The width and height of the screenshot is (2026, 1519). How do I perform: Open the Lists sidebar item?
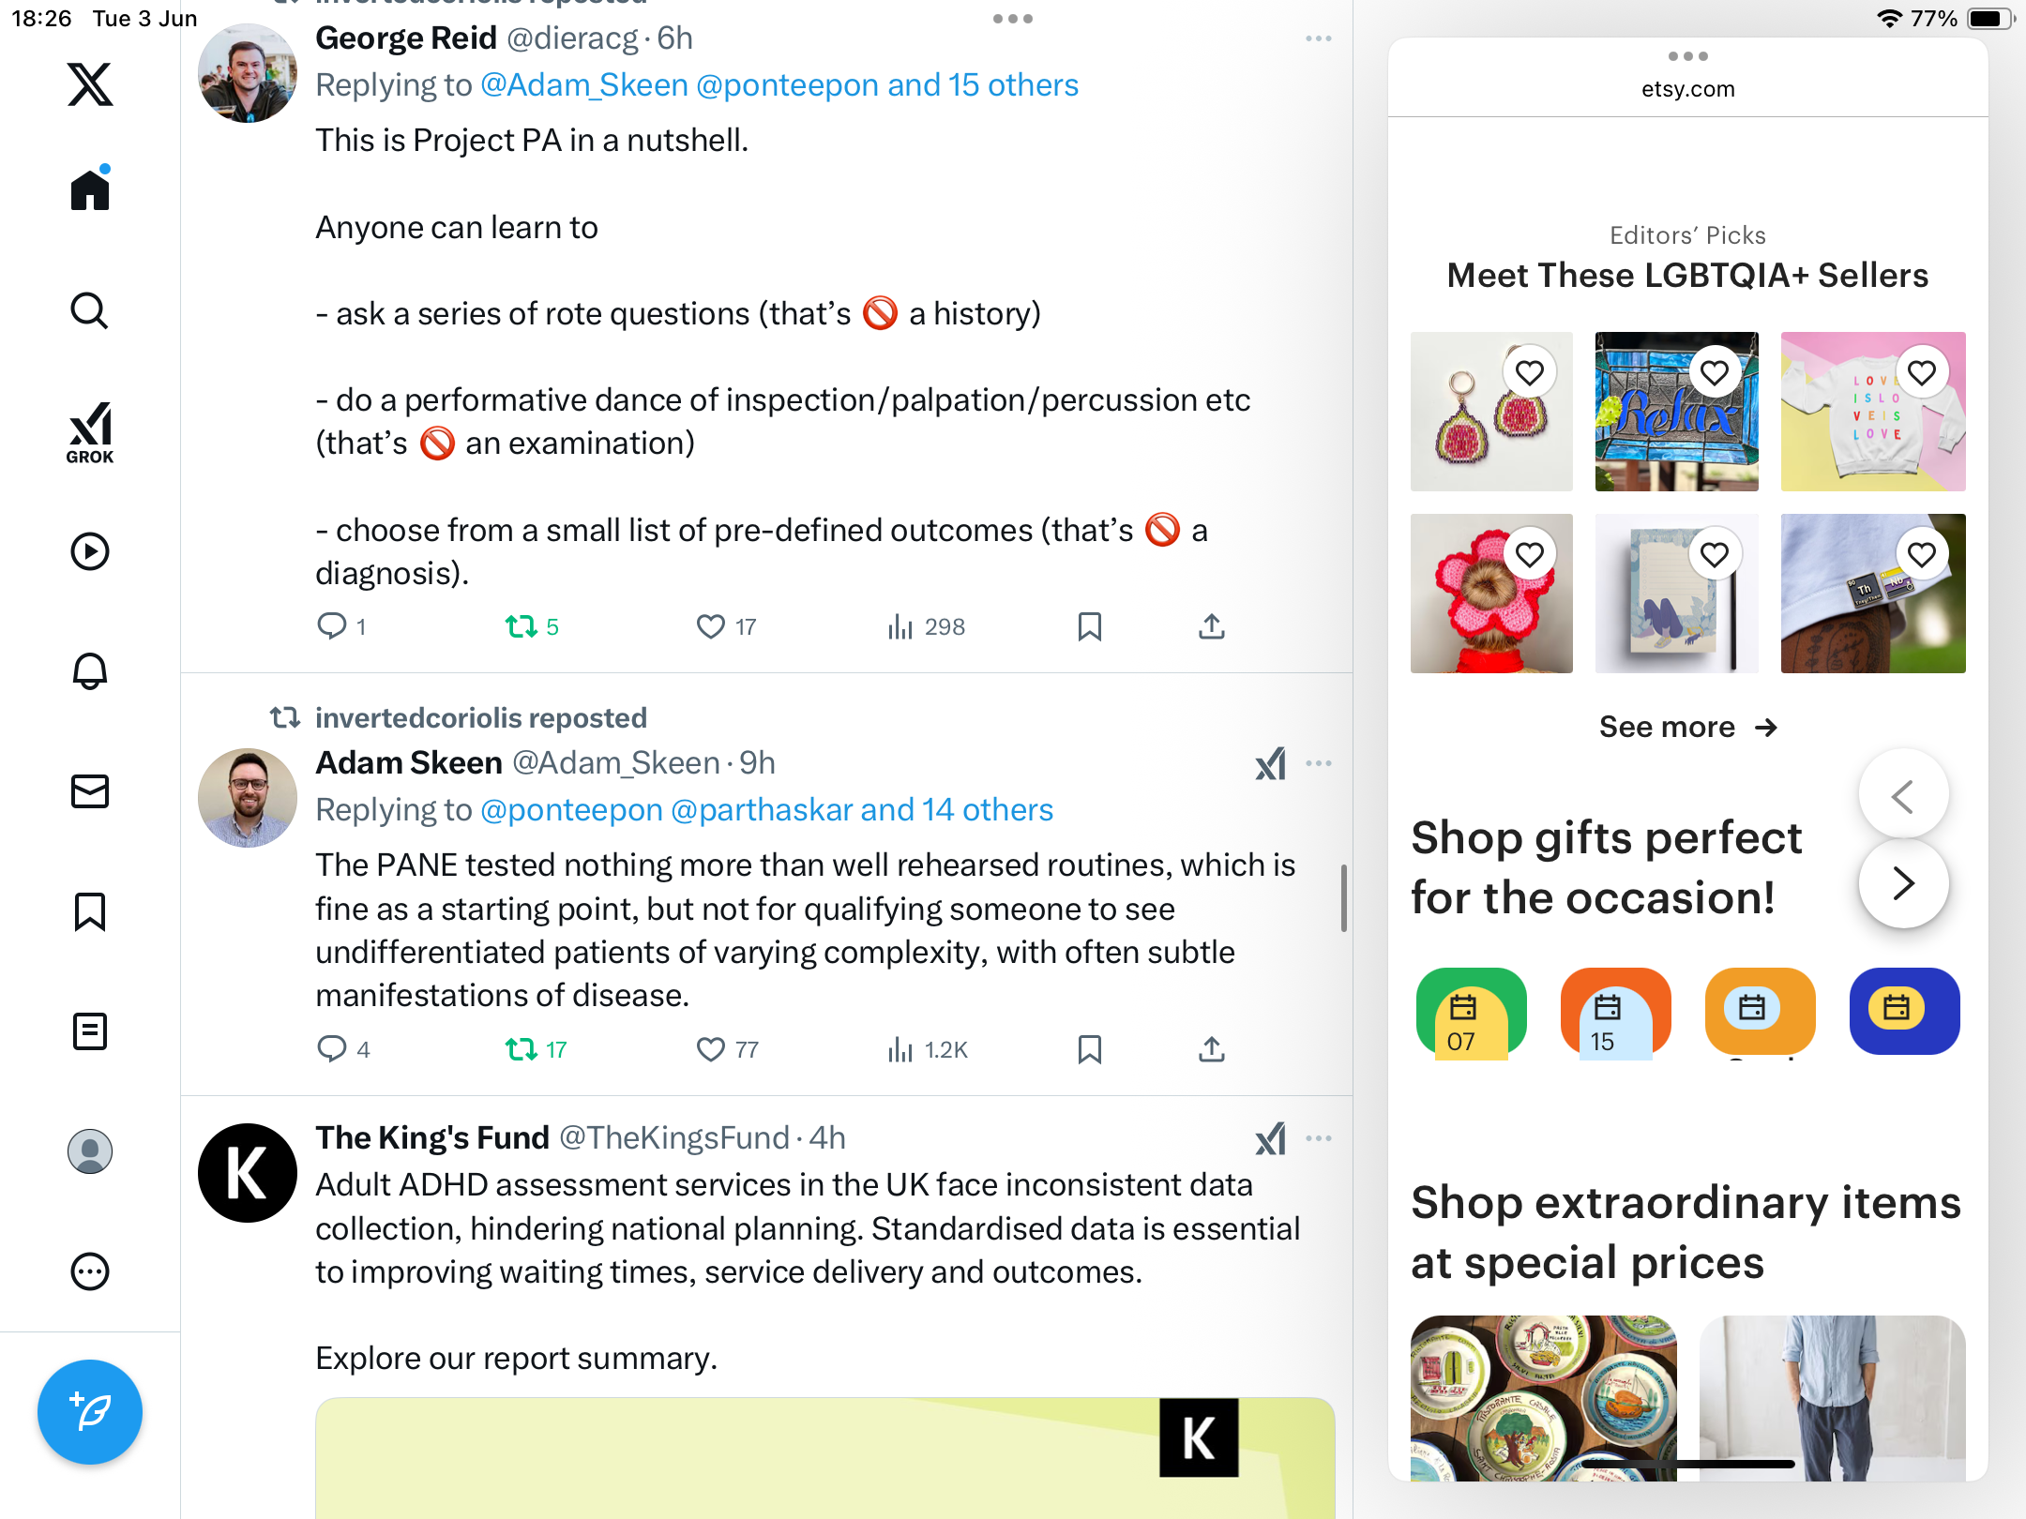click(90, 1031)
